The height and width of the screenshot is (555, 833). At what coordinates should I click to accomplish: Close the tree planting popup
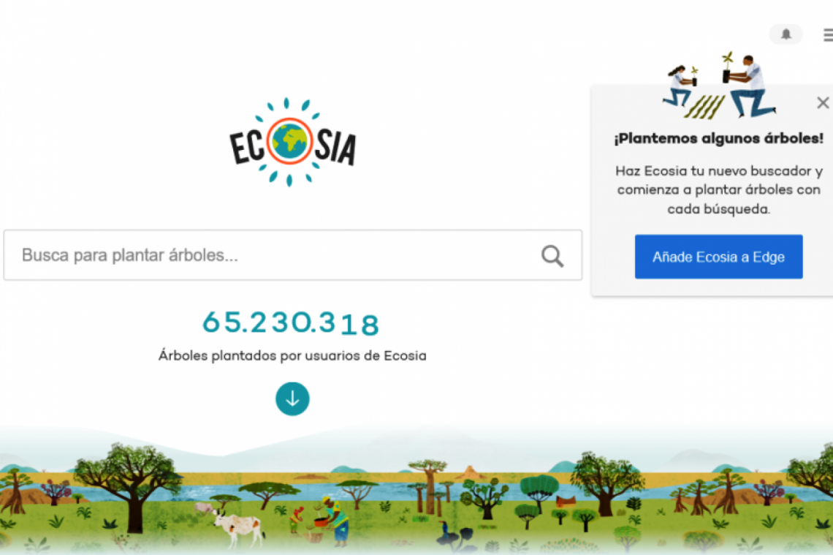(822, 102)
